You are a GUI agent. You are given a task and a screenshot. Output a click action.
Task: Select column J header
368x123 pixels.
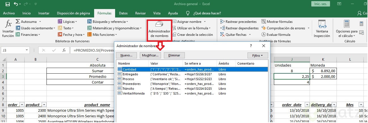click(x=292, y=59)
